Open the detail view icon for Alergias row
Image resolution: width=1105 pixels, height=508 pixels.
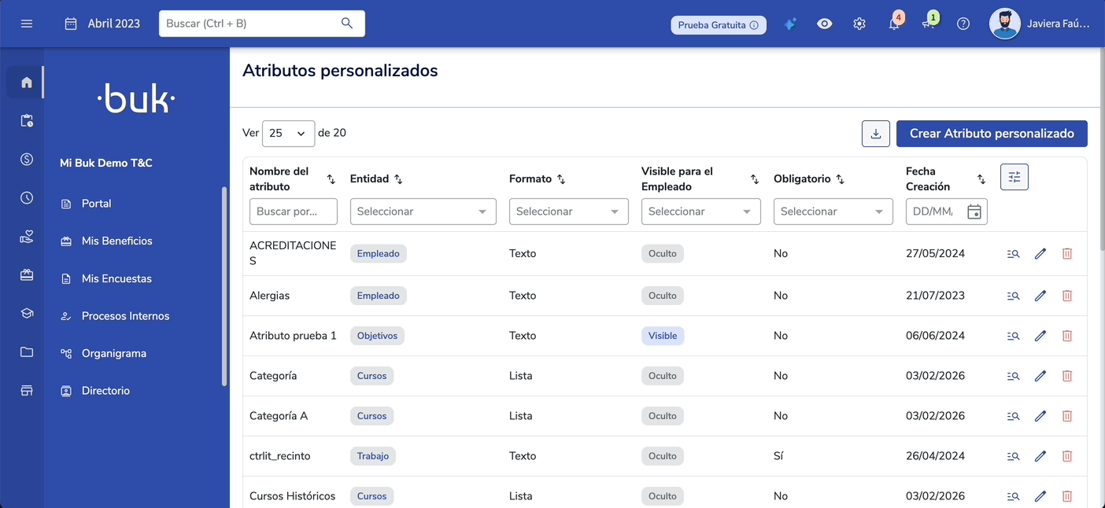[1013, 295]
